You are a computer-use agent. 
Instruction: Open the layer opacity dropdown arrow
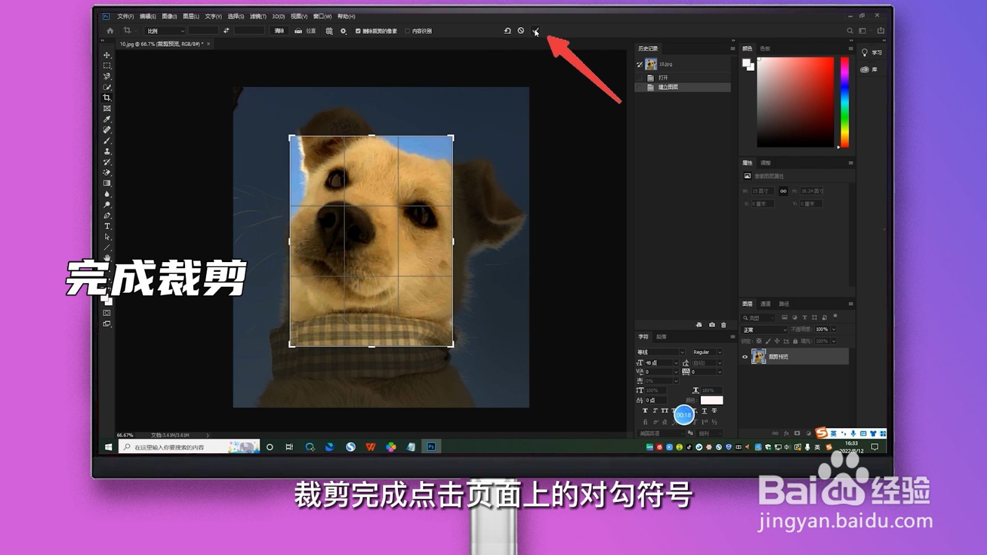click(x=833, y=329)
